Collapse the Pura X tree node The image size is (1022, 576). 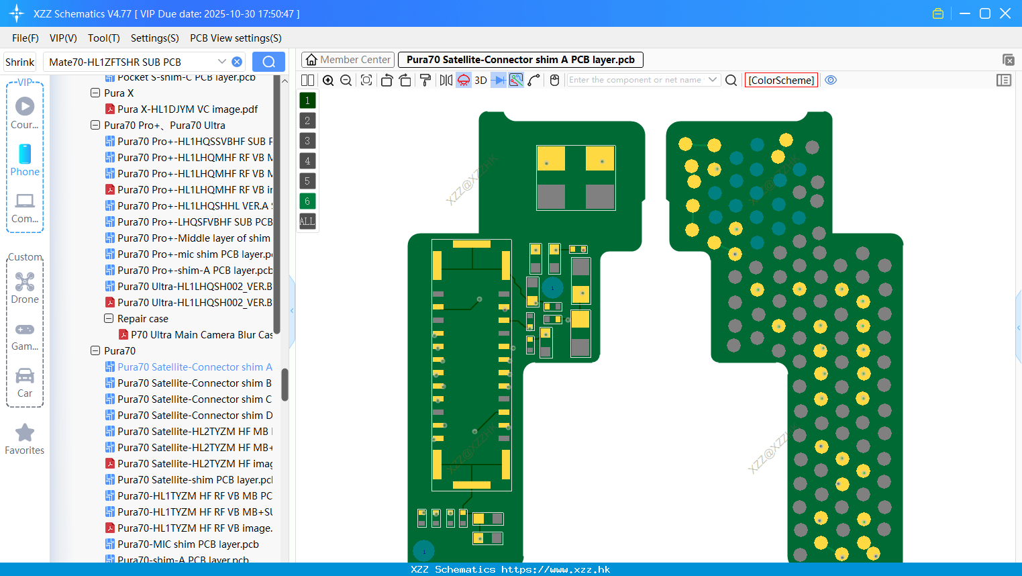(95, 93)
